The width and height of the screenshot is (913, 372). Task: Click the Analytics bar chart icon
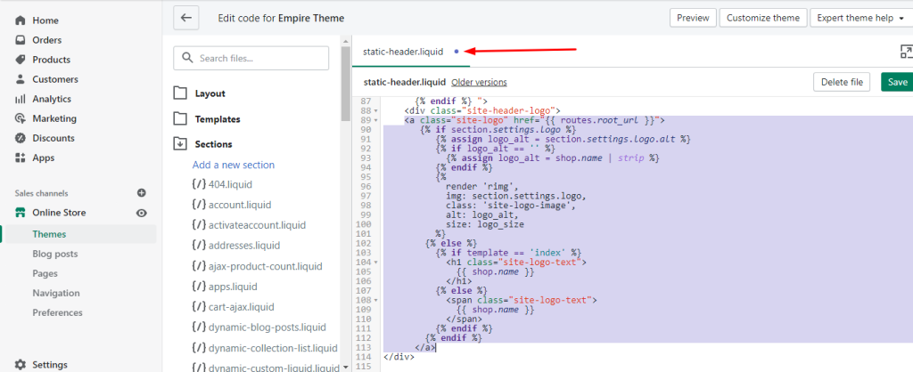[21, 99]
